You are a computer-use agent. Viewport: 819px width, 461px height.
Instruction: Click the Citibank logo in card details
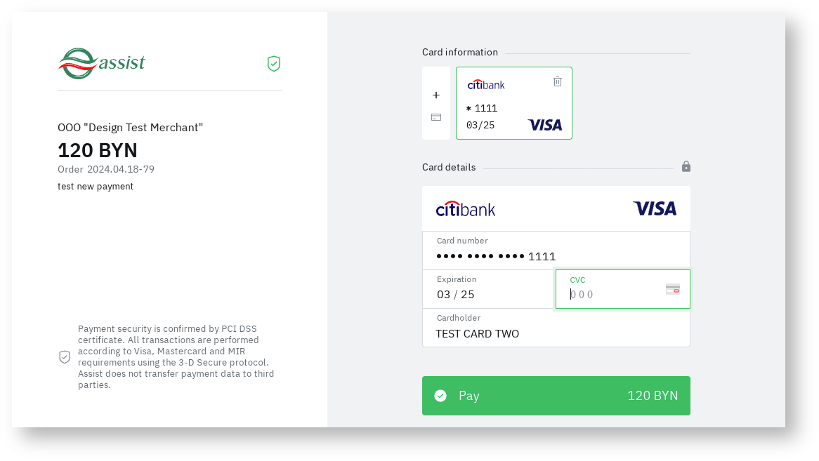click(466, 209)
